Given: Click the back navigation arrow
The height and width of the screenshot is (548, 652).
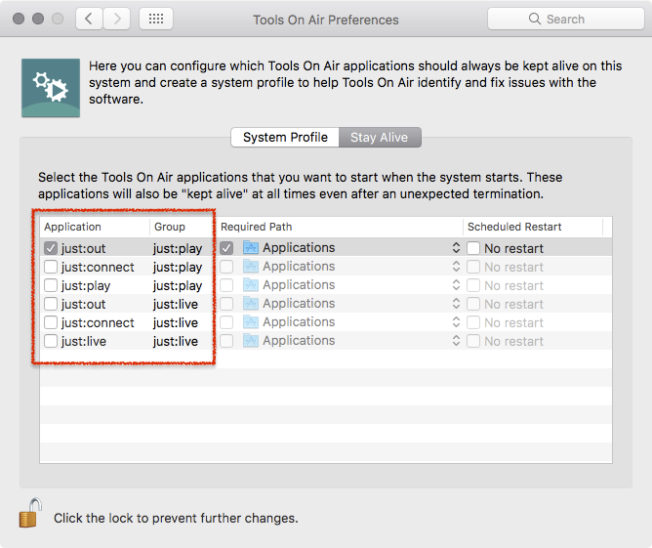Looking at the screenshot, I should (89, 19).
